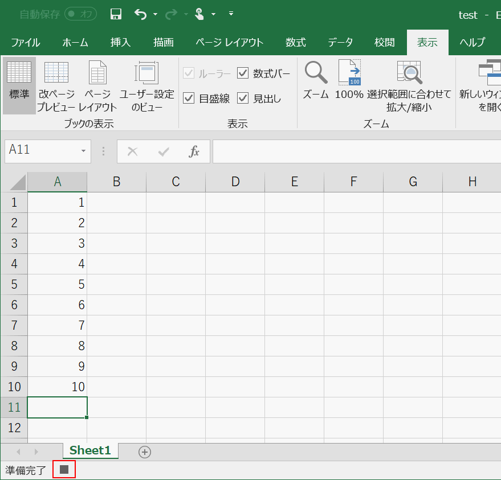Click the Undo arrow icon

(140, 14)
